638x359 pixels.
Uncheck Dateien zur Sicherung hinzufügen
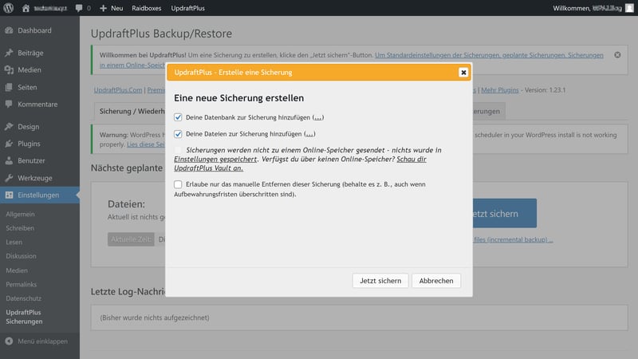pyautogui.click(x=178, y=134)
